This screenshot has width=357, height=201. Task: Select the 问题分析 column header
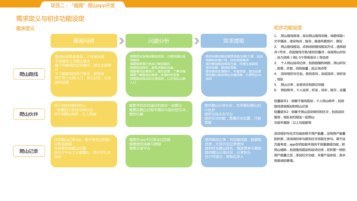(159, 41)
